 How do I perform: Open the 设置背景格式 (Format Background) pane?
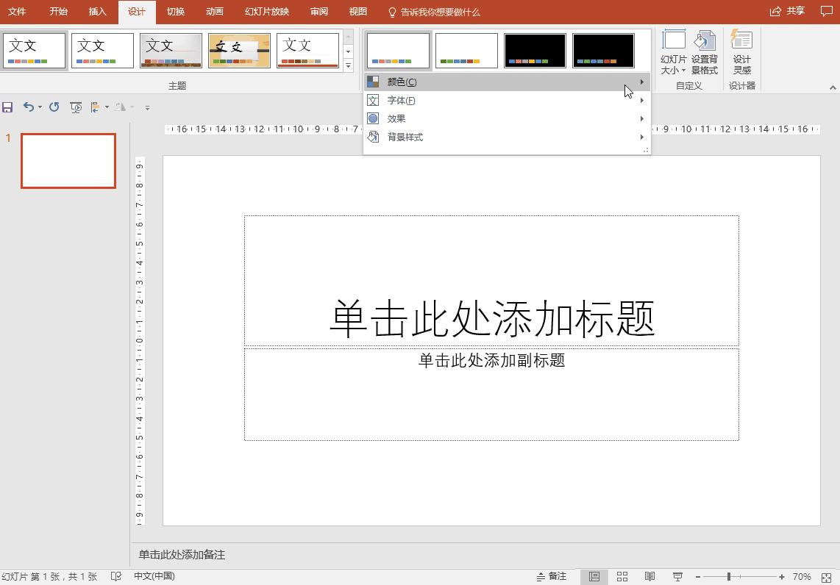[x=704, y=51]
